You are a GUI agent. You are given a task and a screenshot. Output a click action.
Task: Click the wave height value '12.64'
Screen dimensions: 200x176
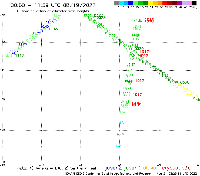pyautogui.click(x=58, y=16)
